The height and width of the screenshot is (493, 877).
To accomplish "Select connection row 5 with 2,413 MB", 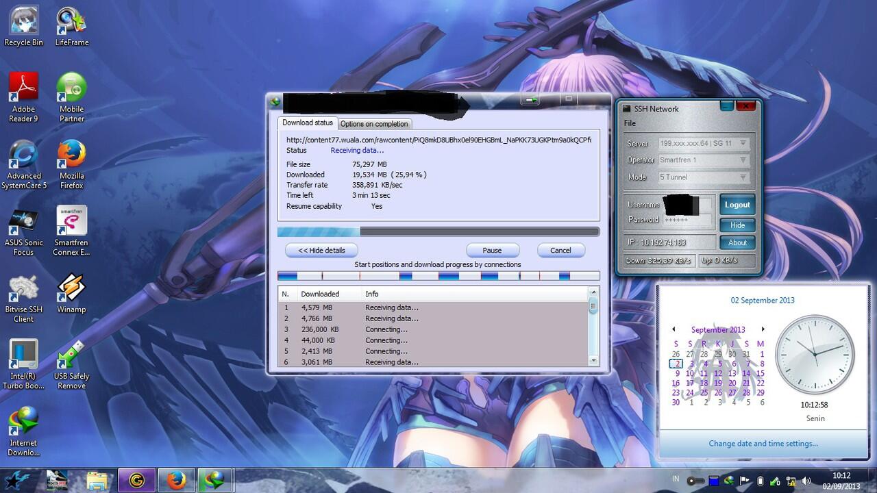I will [x=433, y=351].
